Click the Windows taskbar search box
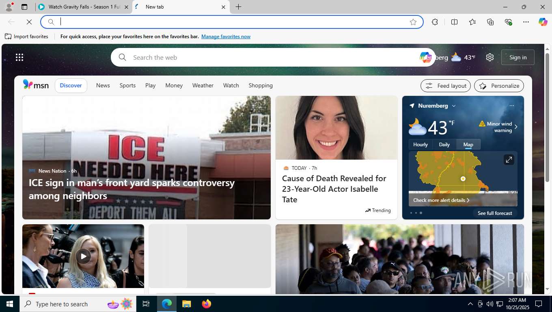The width and height of the screenshot is (552, 312). coord(78,304)
